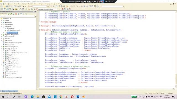
Task: Click the code editor vertical scrollbar
Action: point(176,49)
